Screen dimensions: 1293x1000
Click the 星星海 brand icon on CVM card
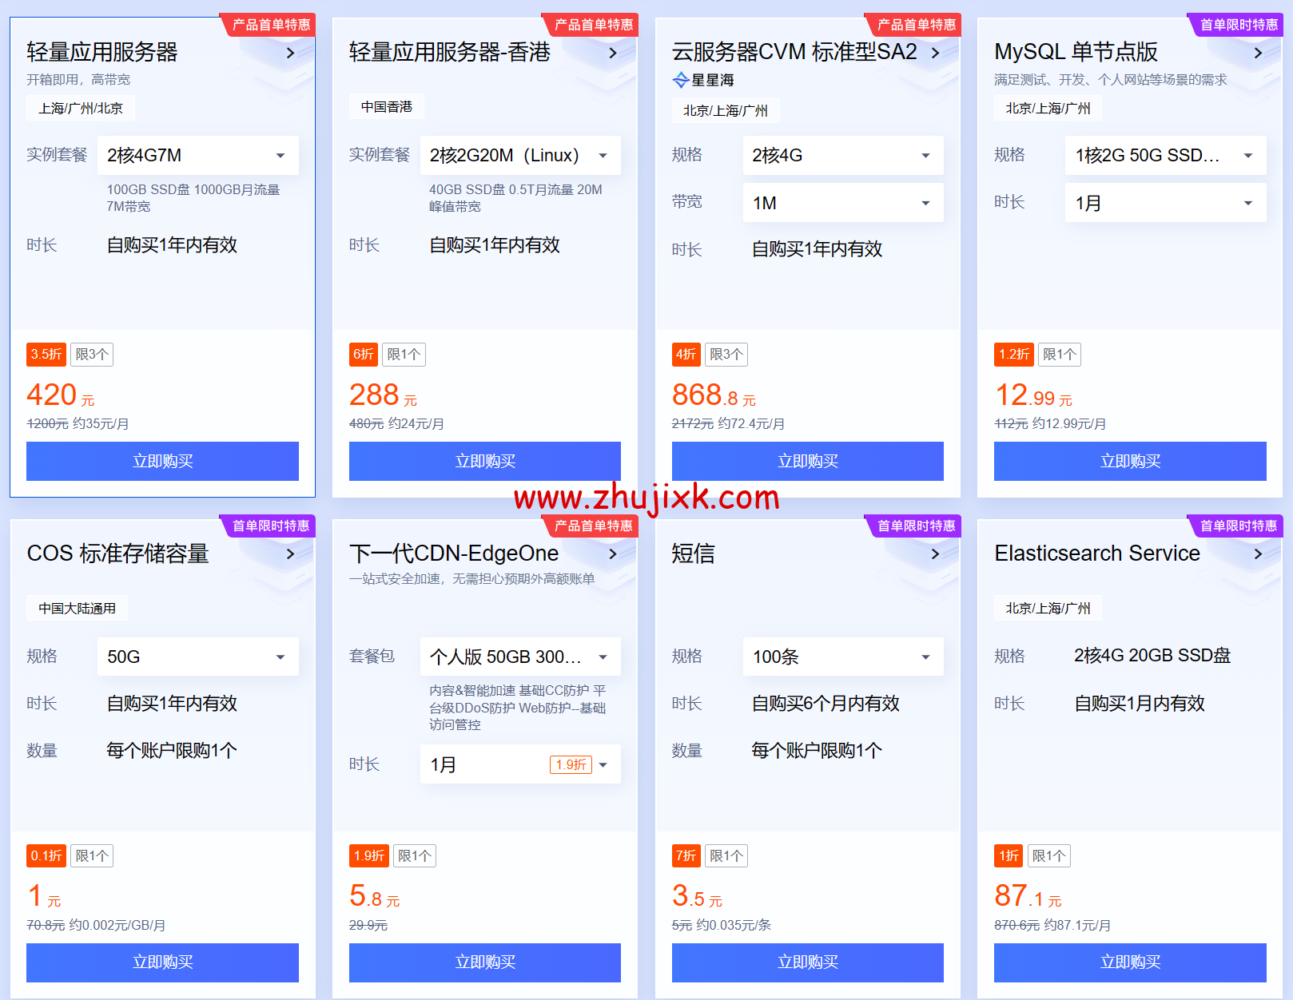point(682,80)
